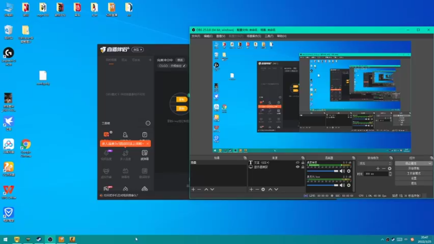
Task: Remove transition with the minus icon
Action: [x=384, y=169]
